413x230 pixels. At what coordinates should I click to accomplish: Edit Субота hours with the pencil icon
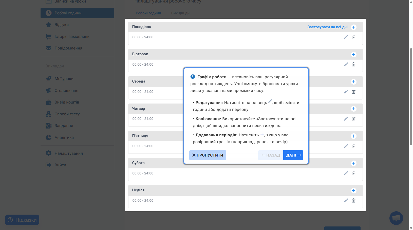(346, 173)
